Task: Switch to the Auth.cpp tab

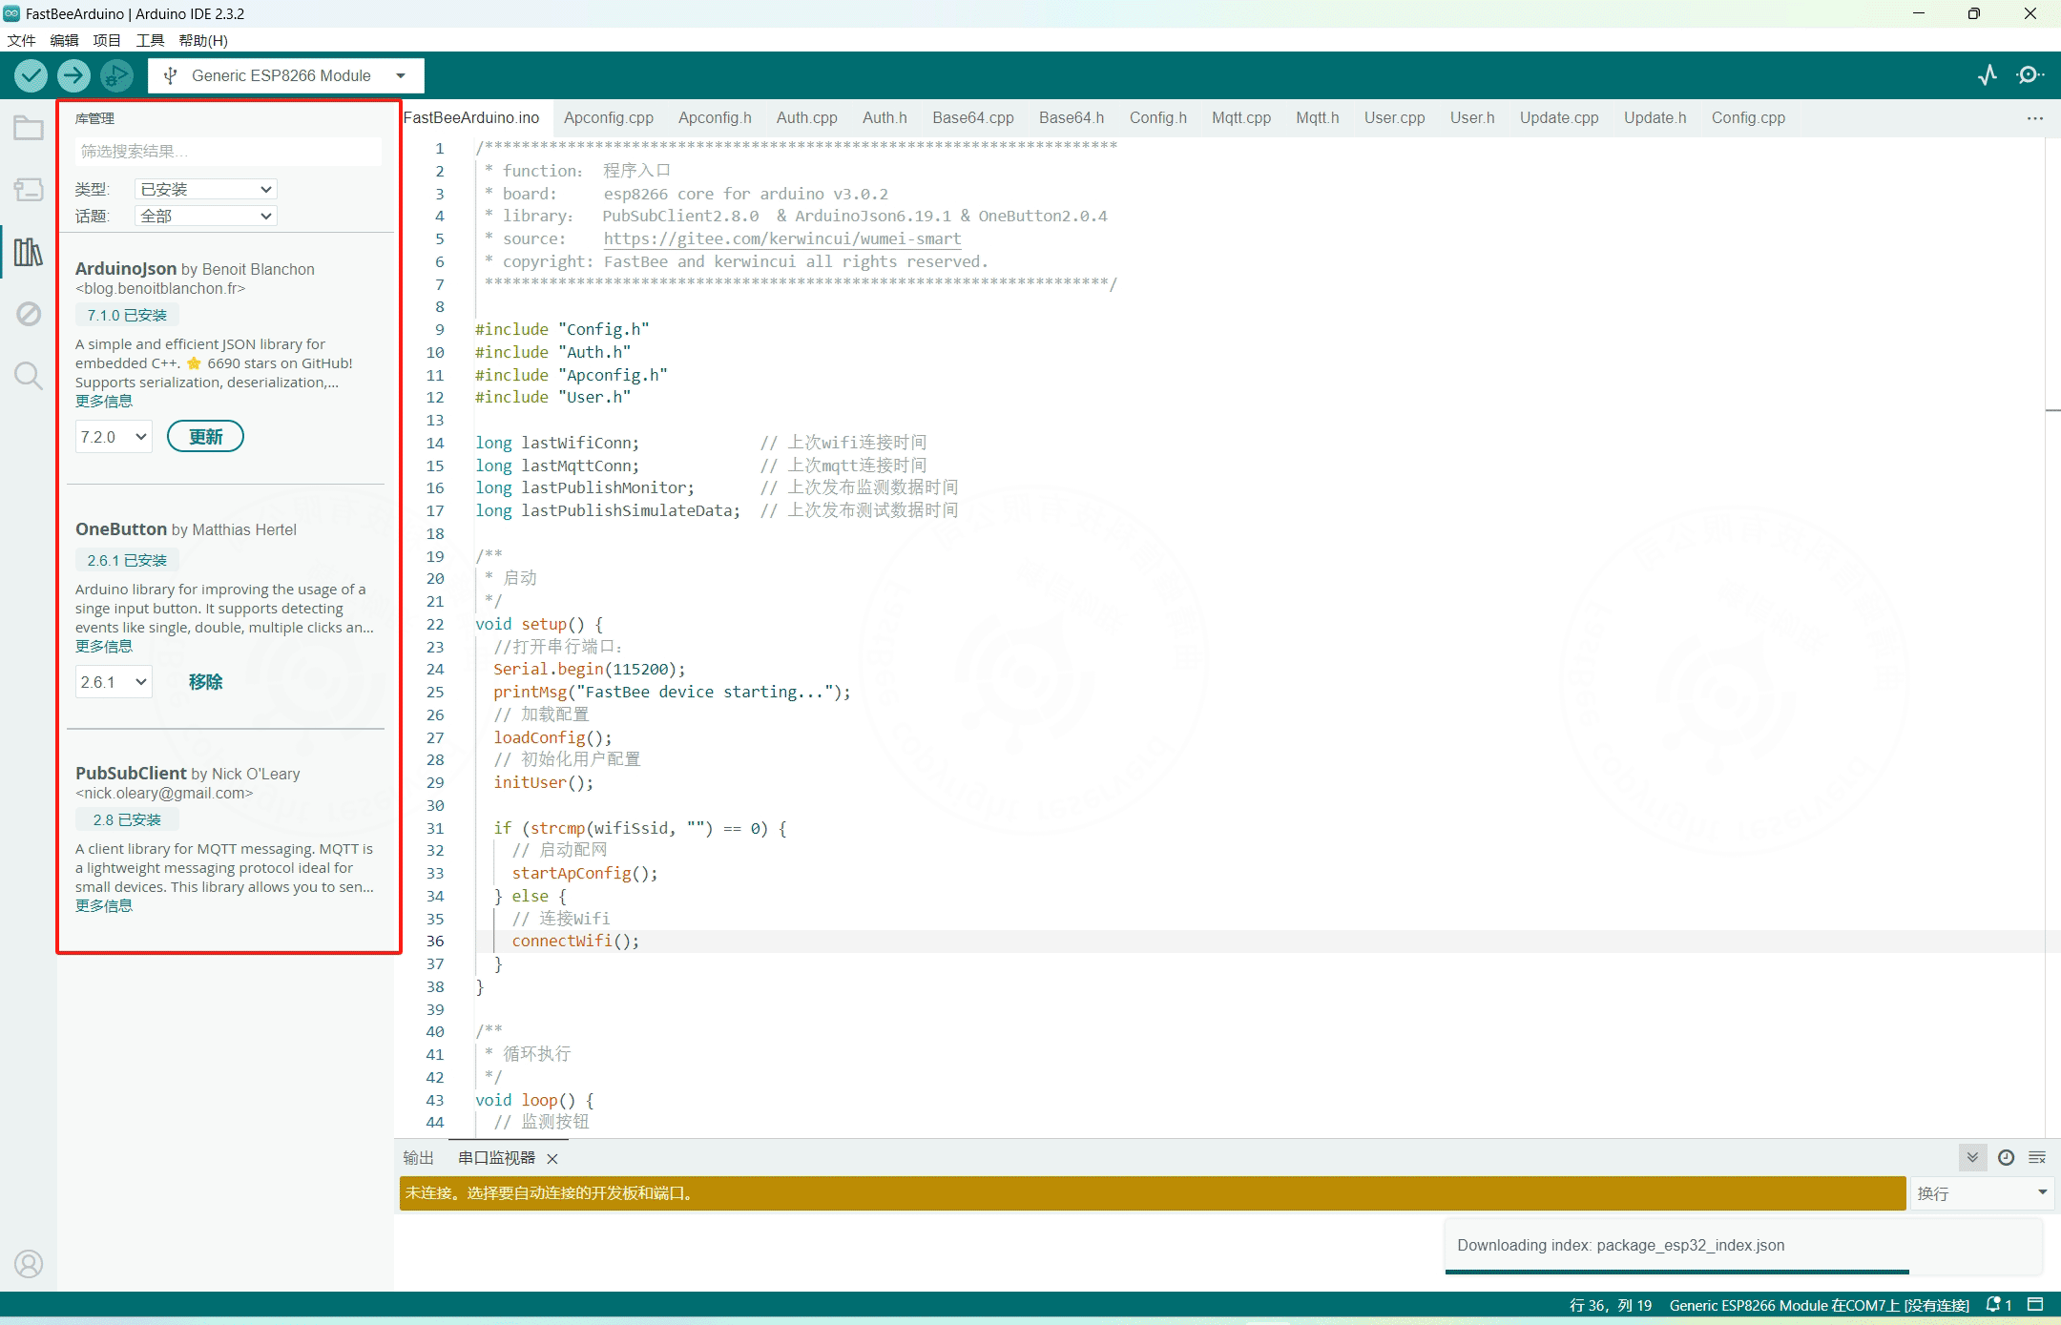Action: [x=807, y=118]
